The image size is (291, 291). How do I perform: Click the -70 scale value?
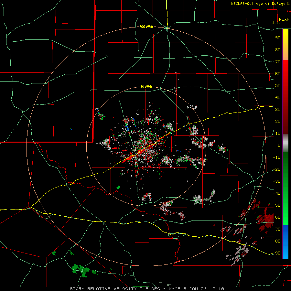click(276, 229)
